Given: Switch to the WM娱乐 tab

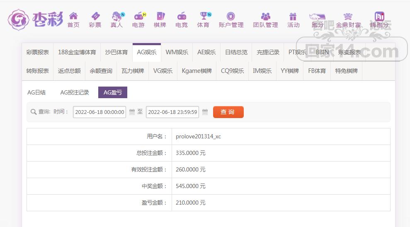Looking at the screenshot, I should tap(177, 52).
